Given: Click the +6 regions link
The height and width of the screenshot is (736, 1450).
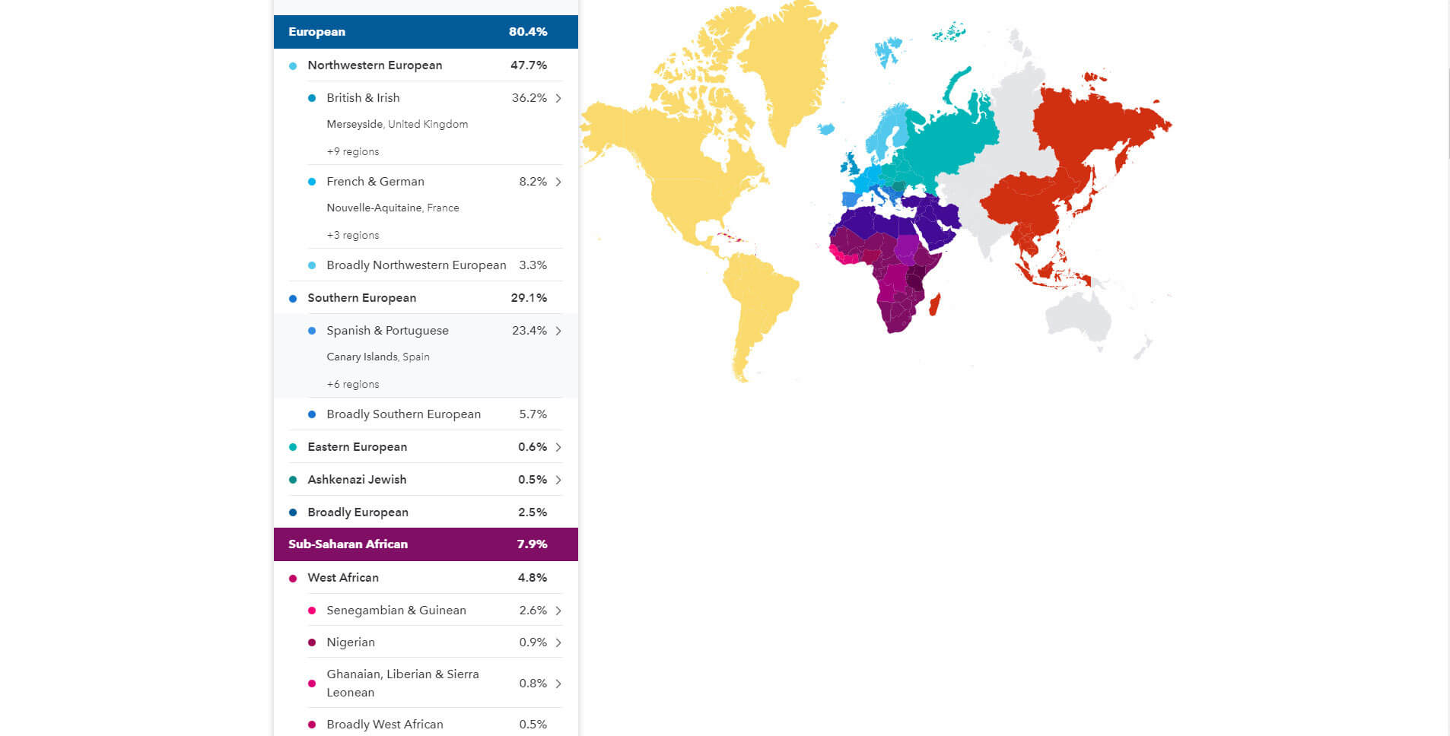Looking at the screenshot, I should coord(352,384).
